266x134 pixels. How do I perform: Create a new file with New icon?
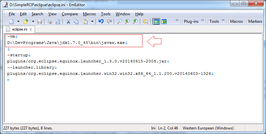click(11, 21)
